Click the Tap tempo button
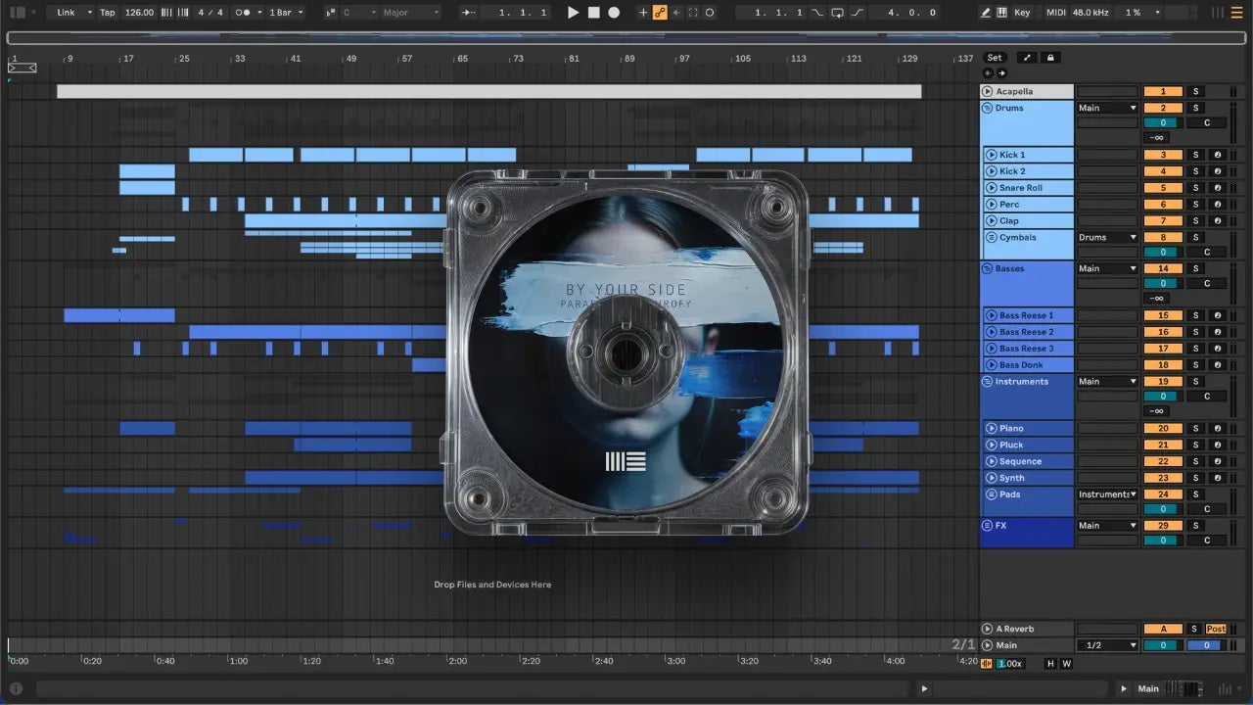The width and height of the screenshot is (1253, 705). click(108, 13)
